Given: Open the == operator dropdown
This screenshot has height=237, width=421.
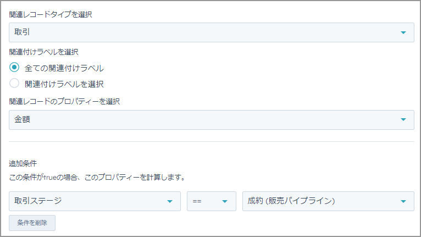Looking at the screenshot, I should 211,201.
